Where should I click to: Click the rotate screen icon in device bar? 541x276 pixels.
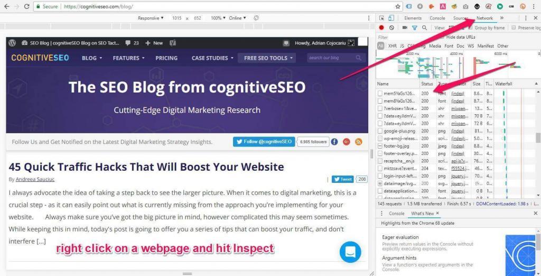click(x=256, y=18)
